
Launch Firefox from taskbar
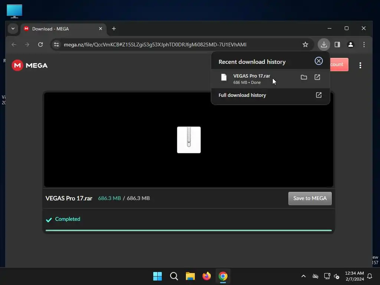point(206,276)
